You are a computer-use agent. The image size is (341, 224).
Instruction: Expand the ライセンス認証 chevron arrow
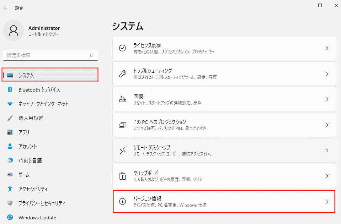327,48
